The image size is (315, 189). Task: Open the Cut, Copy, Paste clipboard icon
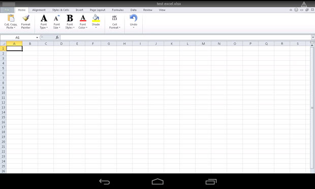click(11, 18)
